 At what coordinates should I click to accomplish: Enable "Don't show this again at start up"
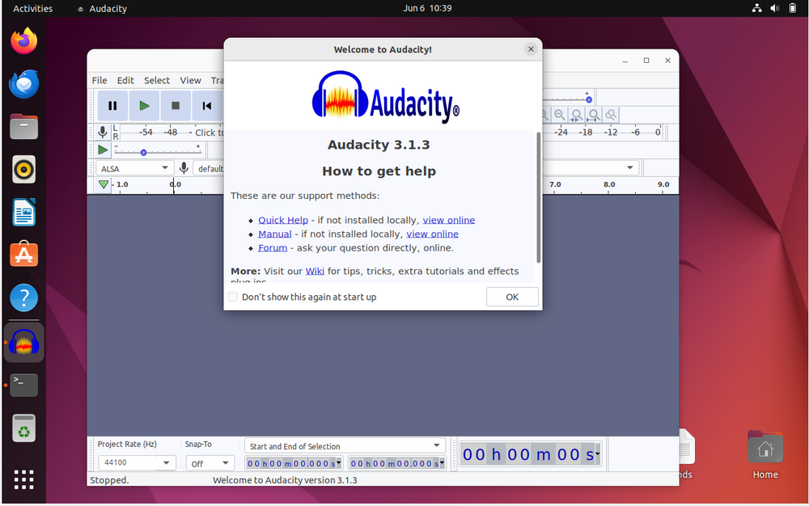(x=233, y=297)
